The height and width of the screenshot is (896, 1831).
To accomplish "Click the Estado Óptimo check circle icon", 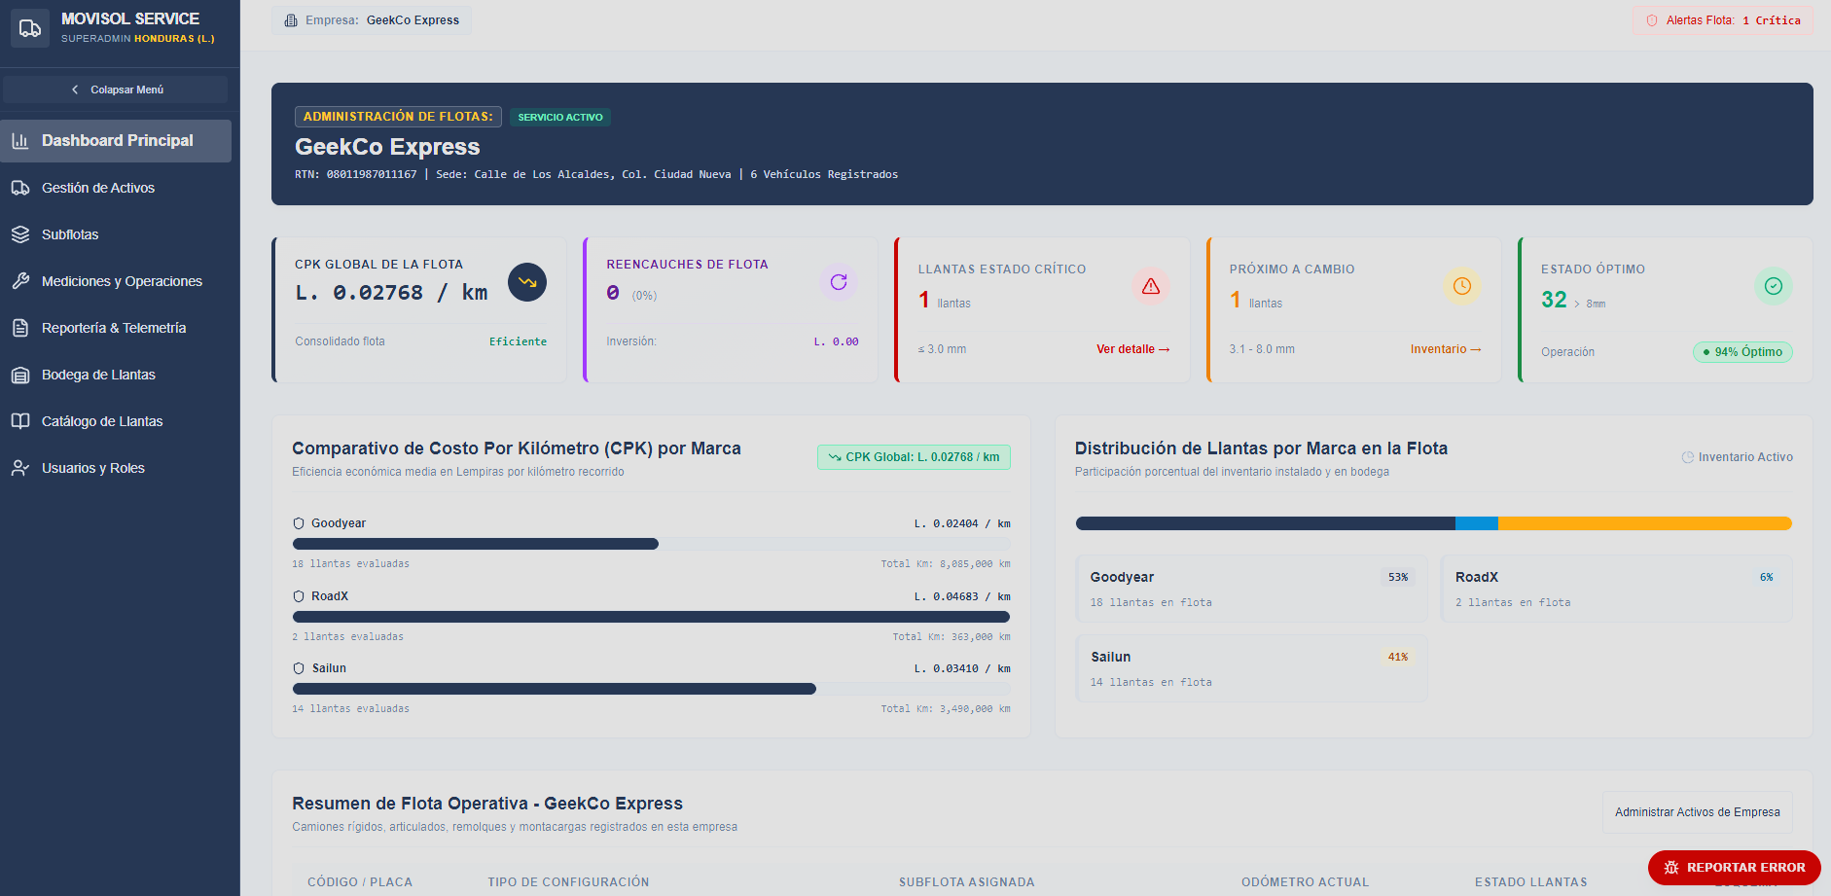I will point(1774,286).
